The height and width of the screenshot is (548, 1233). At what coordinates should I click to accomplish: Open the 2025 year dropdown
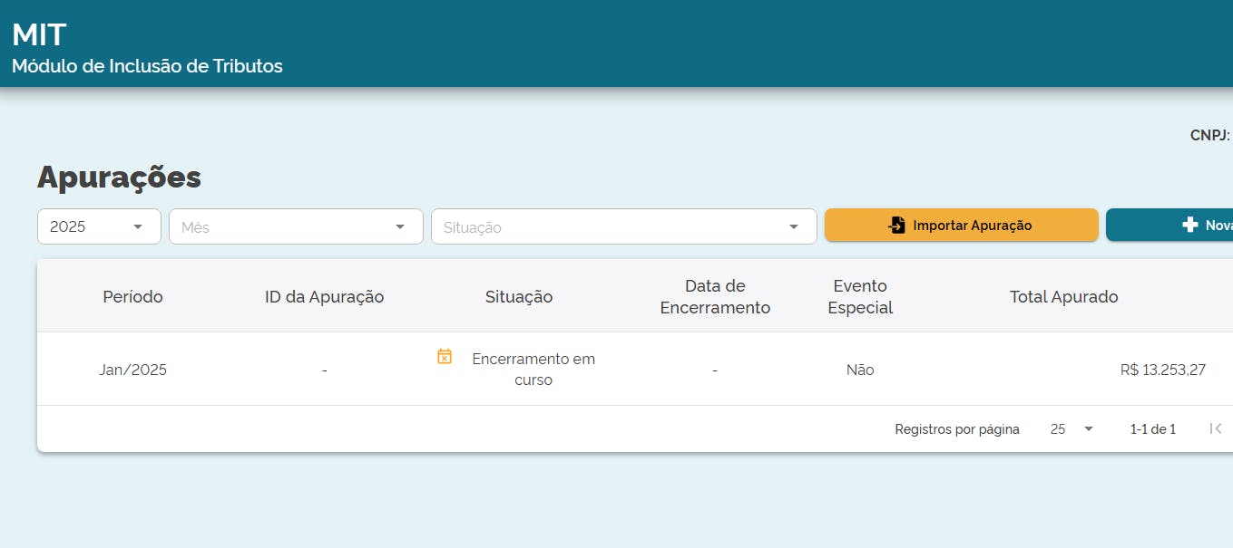[99, 226]
